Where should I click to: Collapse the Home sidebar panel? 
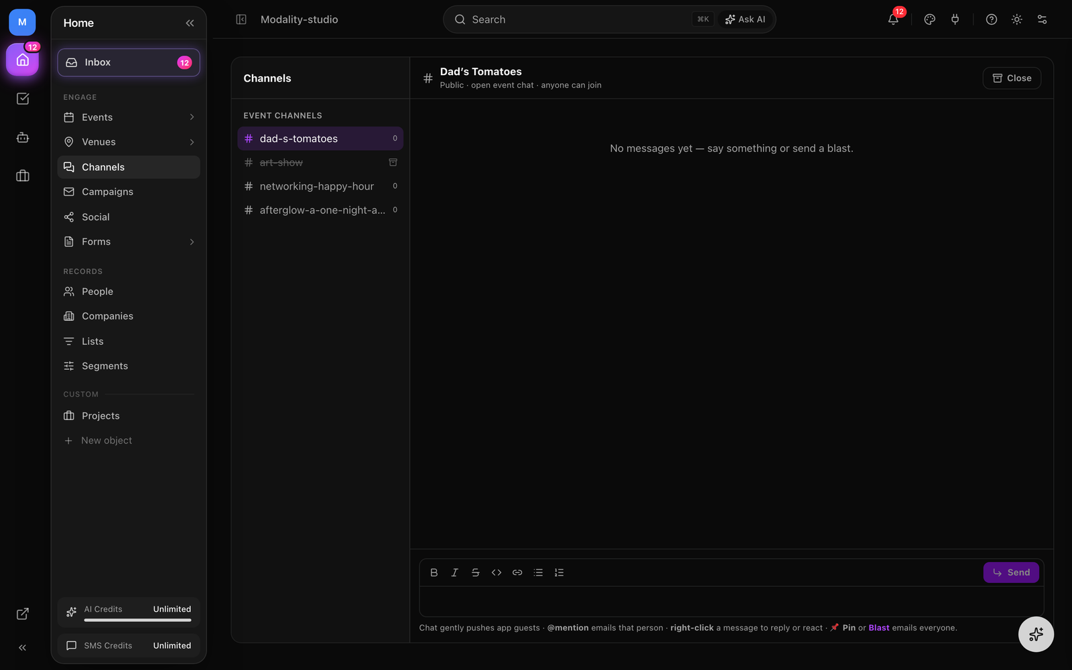pos(190,23)
